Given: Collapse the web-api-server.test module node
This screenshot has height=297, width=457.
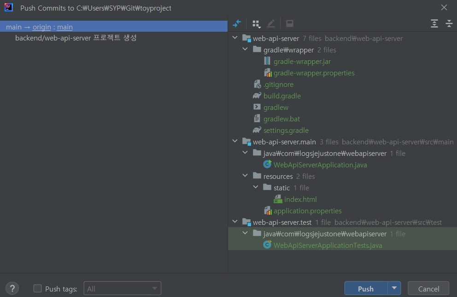Looking at the screenshot, I should [235, 221].
